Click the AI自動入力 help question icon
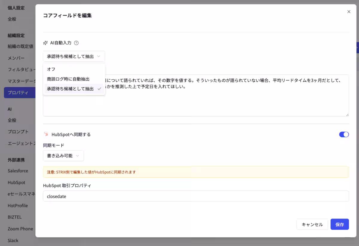The width and height of the screenshot is (359, 246). coord(76,43)
